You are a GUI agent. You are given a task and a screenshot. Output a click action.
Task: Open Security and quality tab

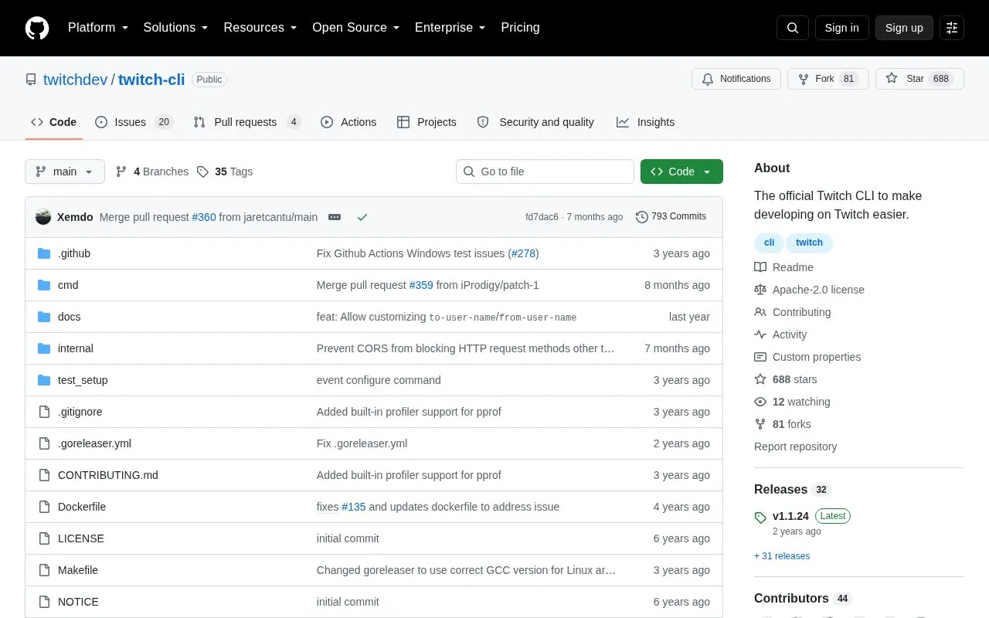click(x=535, y=122)
